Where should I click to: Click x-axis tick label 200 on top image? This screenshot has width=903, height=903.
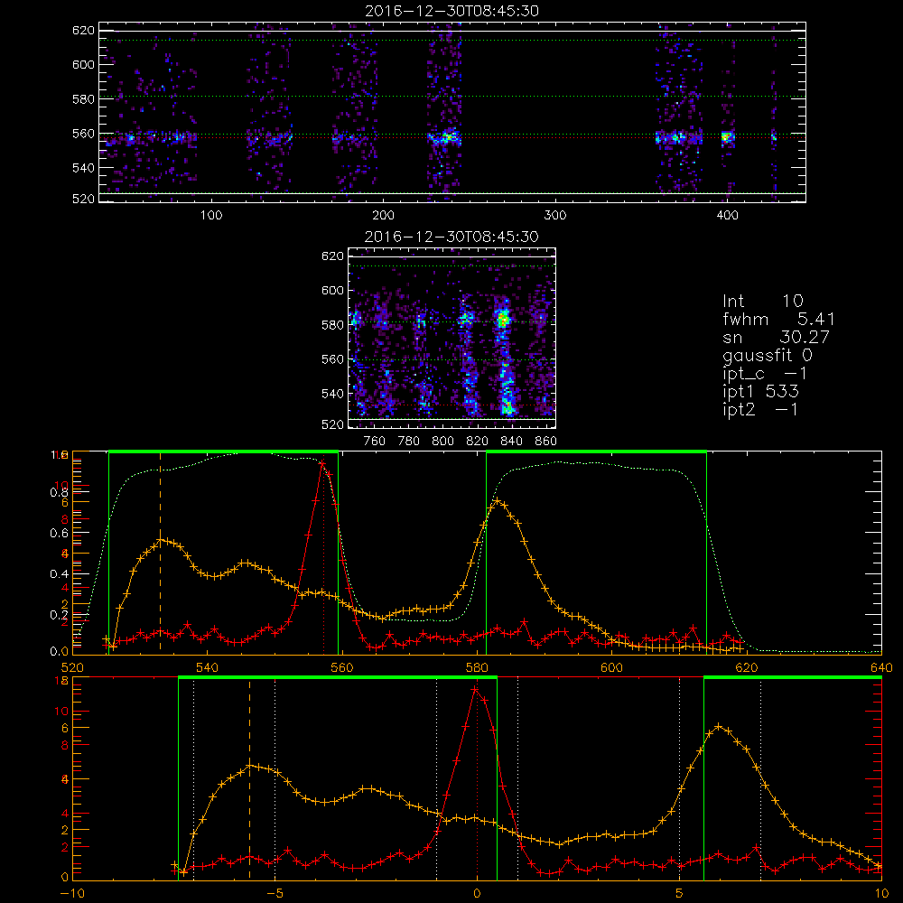[383, 216]
